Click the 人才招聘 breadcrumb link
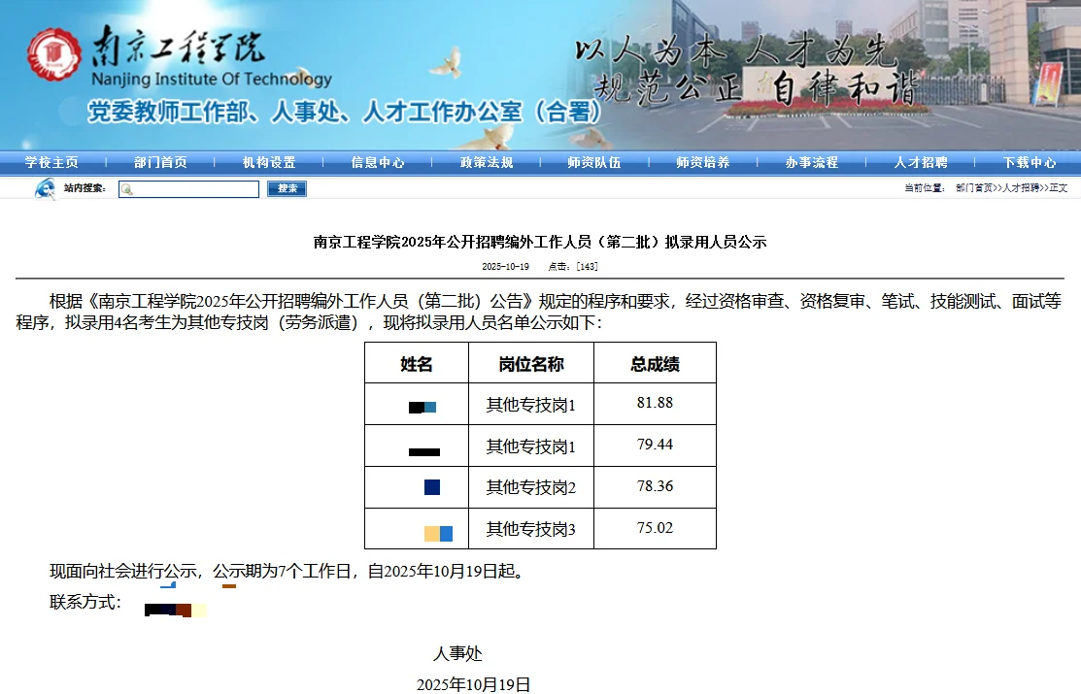Viewport: 1081px width, 694px height. (1025, 189)
